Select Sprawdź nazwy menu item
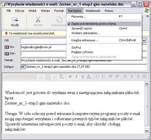This screenshot has width=151, height=140. [104, 28]
